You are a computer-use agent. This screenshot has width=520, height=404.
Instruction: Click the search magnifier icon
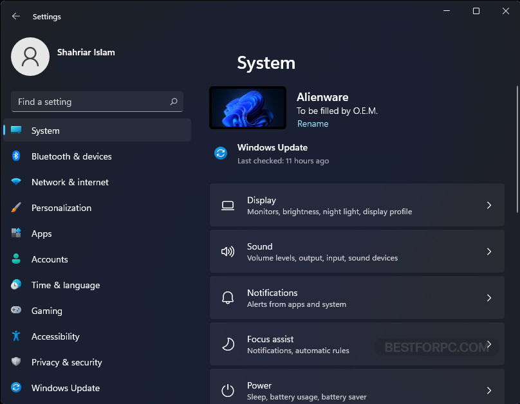[x=174, y=102]
